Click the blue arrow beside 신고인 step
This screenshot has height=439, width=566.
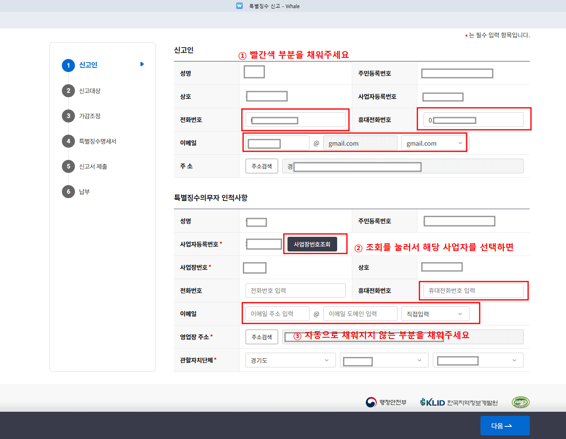[x=142, y=64]
